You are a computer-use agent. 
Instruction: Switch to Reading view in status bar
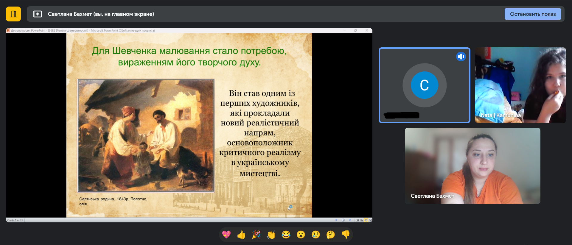click(x=366, y=220)
